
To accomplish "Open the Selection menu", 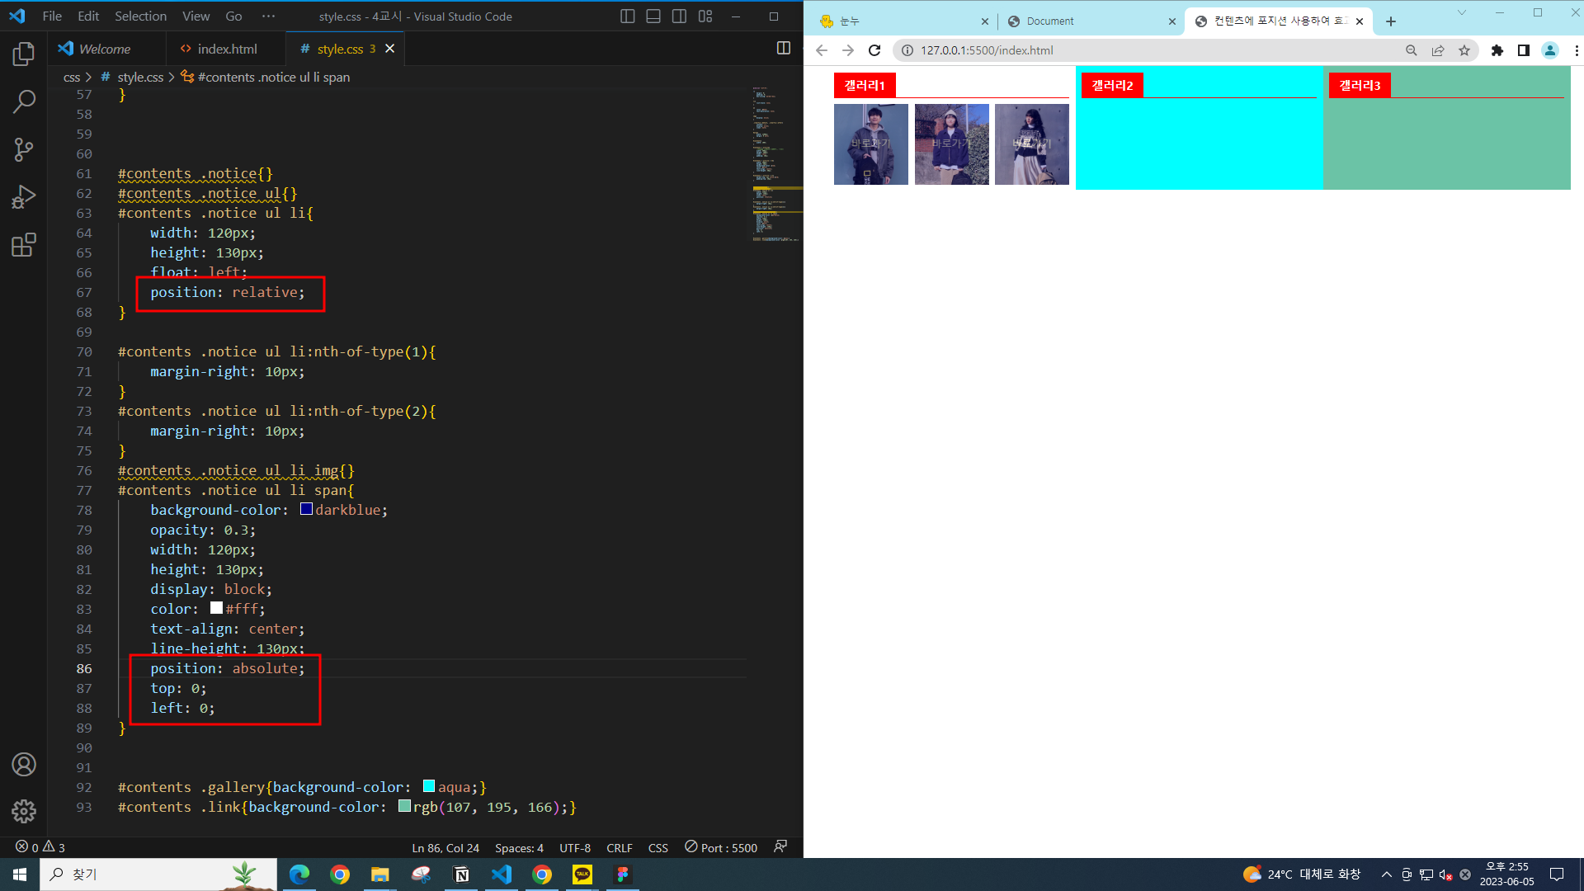I will click(140, 16).
